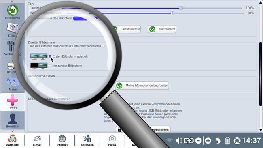Viewport: 263px width, 148px height.
Task: Select the E-Mail settings in sidebar
Action: tap(13, 30)
